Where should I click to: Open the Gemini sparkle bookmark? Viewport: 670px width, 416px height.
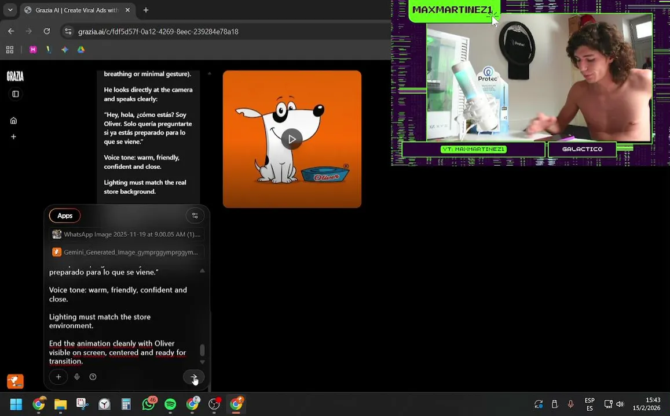[x=64, y=50]
